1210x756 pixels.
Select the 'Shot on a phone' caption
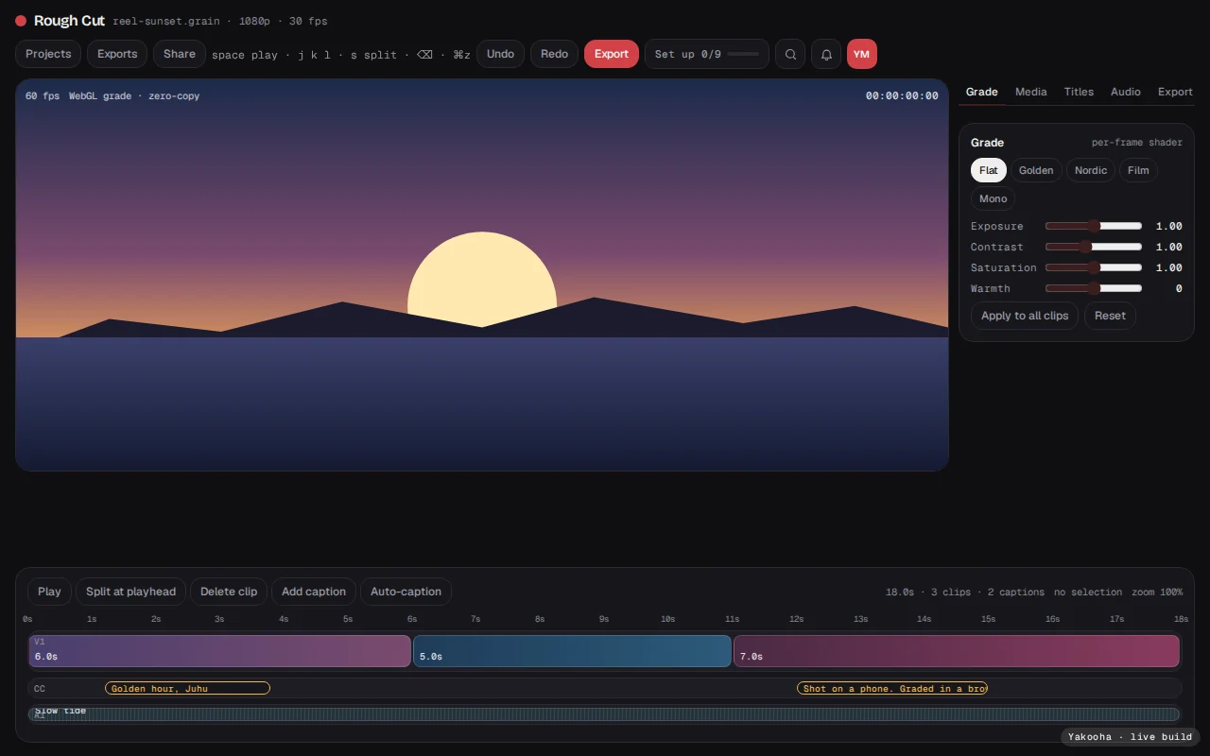tap(892, 688)
